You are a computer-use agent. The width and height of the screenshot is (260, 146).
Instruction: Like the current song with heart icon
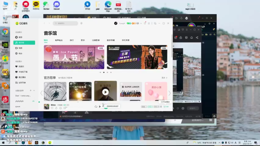(52, 108)
